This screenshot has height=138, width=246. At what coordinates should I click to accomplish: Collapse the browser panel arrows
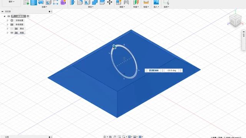[x=2, y=11]
